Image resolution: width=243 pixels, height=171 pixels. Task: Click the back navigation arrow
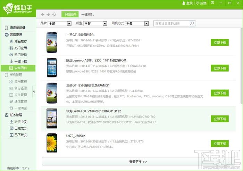[43, 15]
